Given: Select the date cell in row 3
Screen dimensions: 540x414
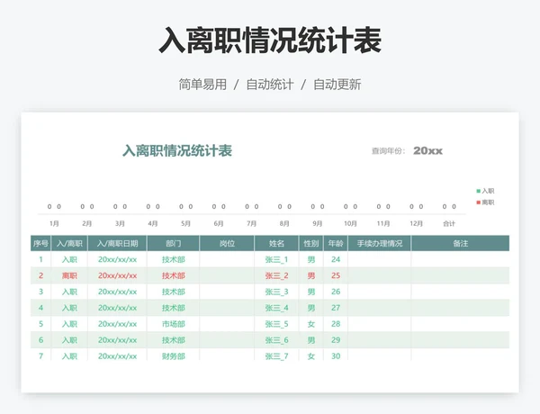Looking at the screenshot, I should 117,292.
